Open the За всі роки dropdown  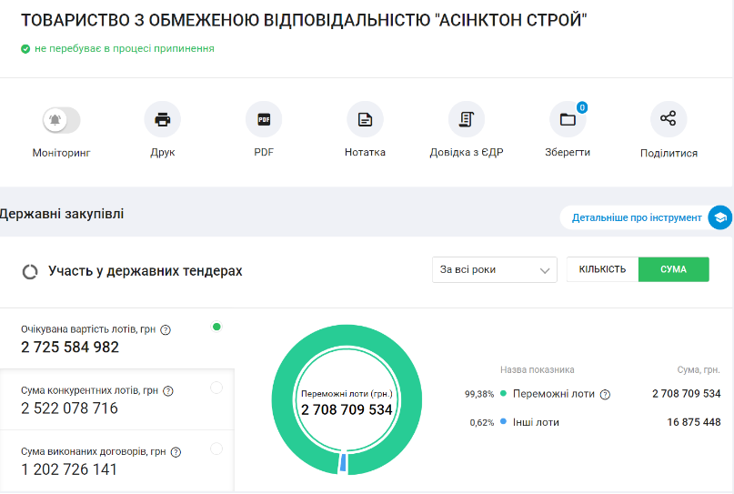point(494,269)
